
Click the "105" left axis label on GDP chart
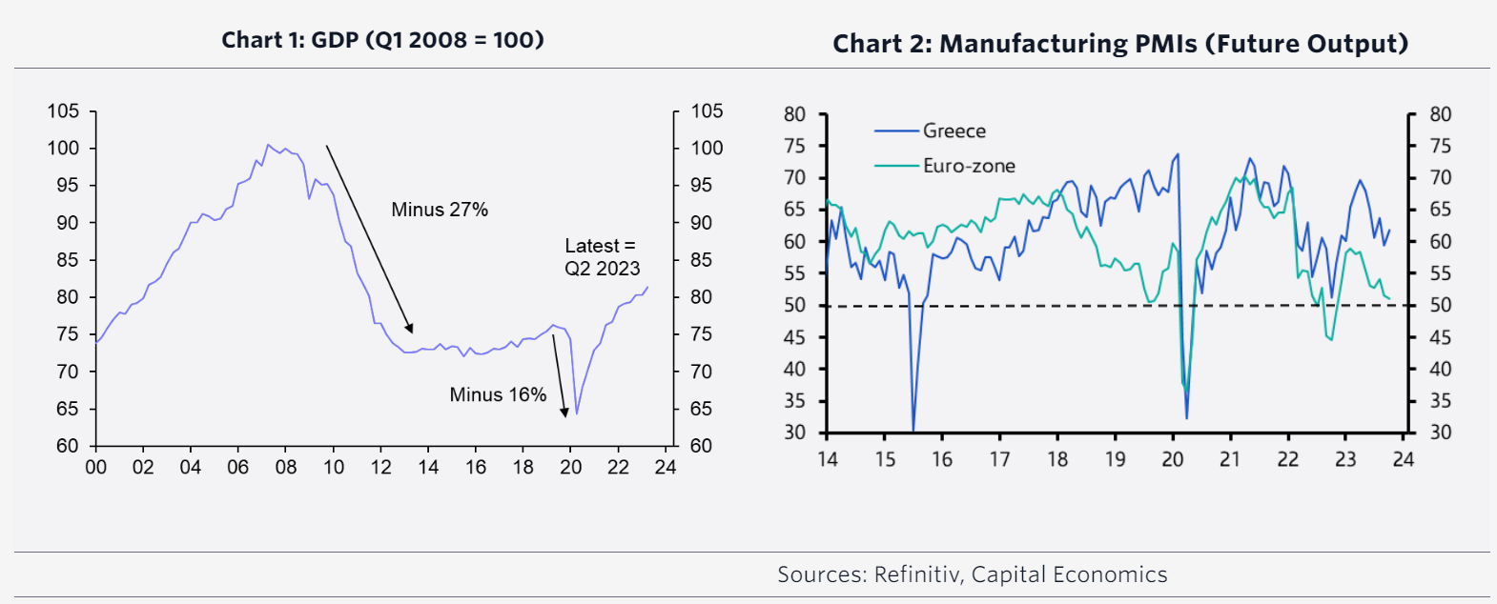coord(63,111)
